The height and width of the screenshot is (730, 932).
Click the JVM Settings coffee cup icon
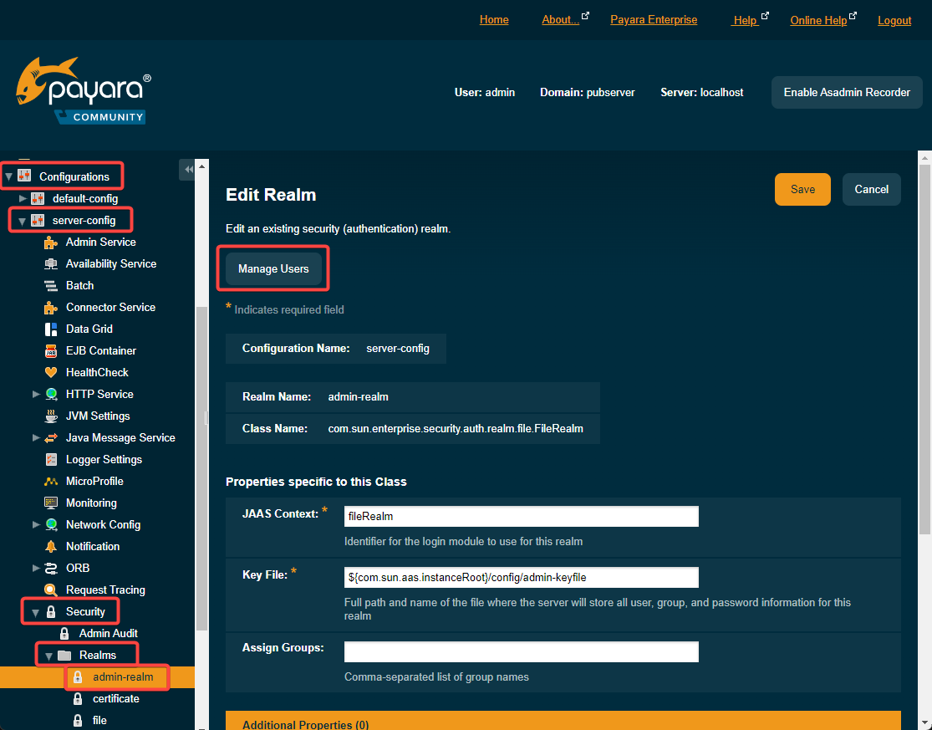[x=51, y=416]
